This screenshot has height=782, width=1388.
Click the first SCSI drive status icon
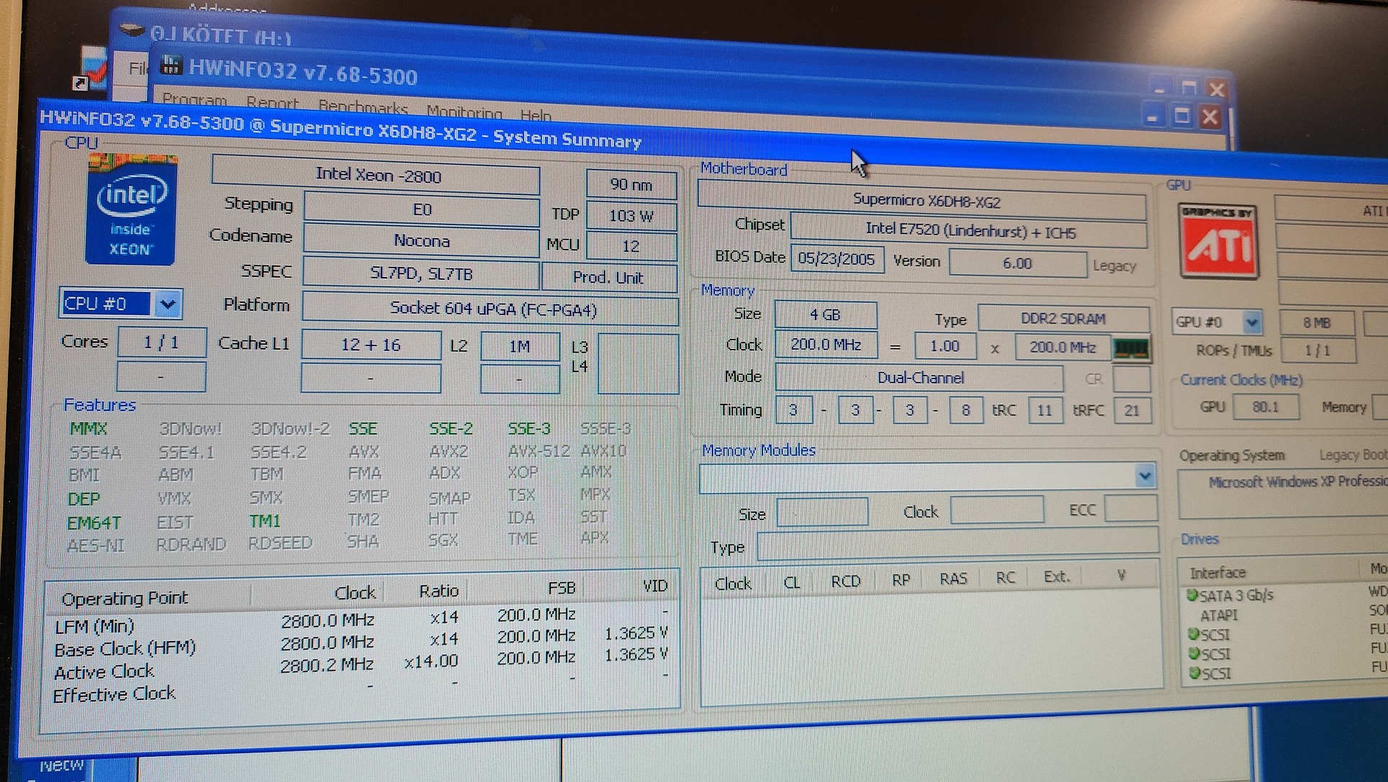(x=1193, y=634)
